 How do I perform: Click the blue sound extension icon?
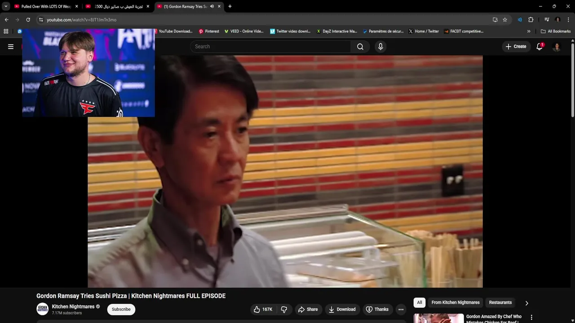click(x=520, y=20)
